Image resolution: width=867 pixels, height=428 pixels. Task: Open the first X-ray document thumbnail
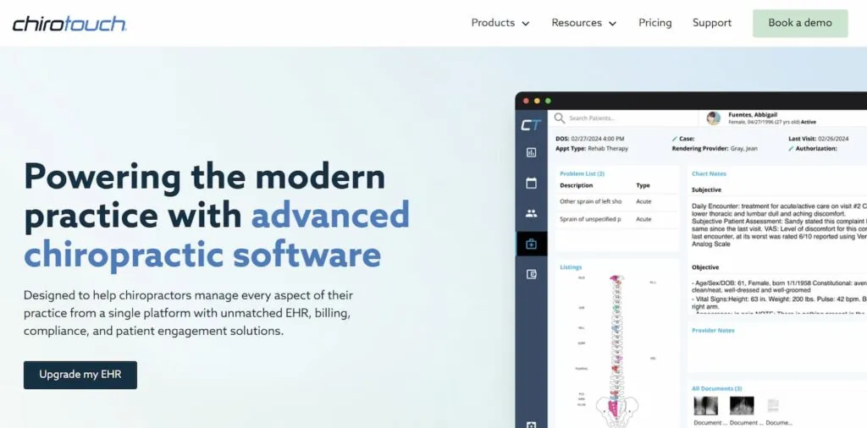click(706, 406)
